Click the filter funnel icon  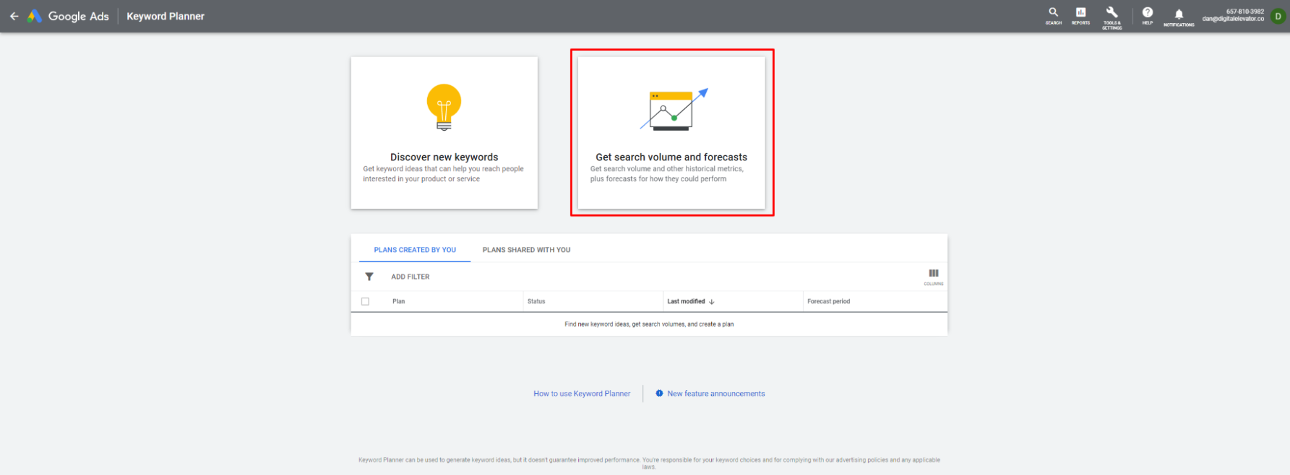[x=369, y=276]
